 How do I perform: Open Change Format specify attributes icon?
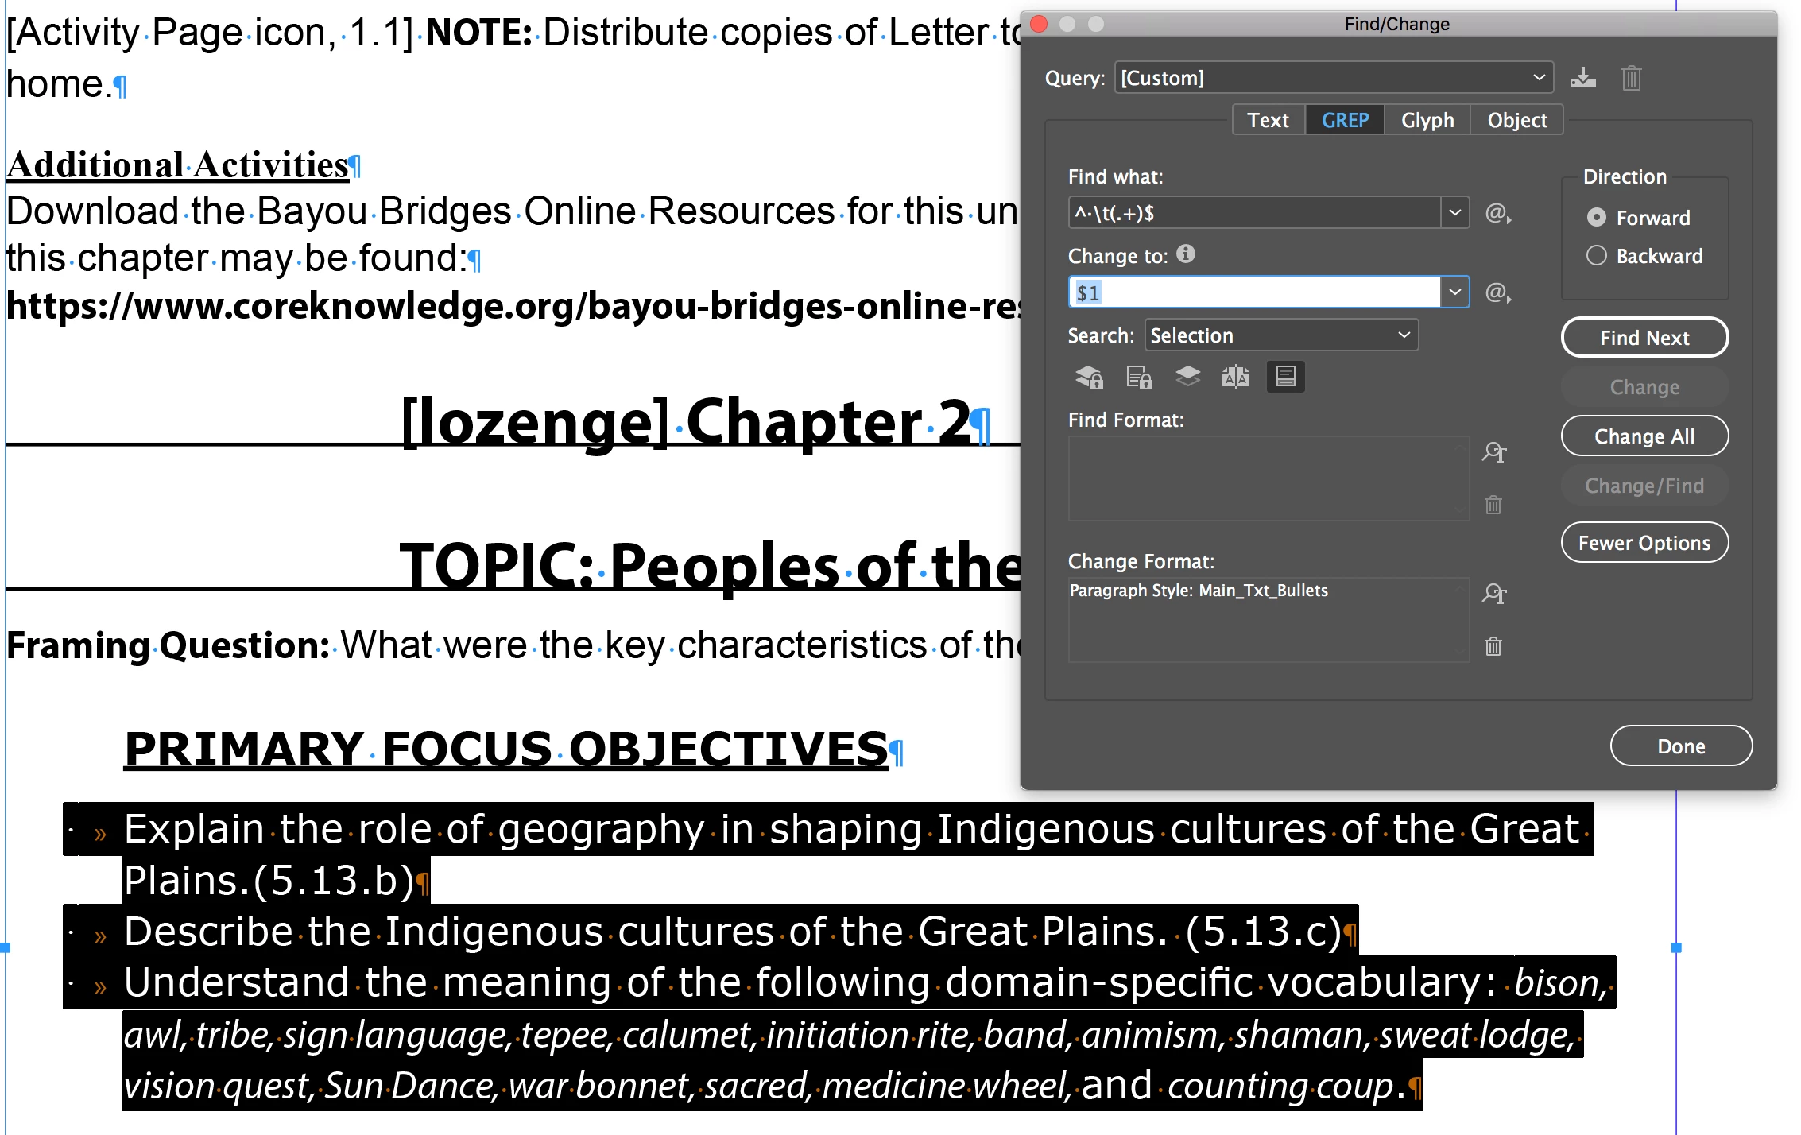click(x=1493, y=593)
